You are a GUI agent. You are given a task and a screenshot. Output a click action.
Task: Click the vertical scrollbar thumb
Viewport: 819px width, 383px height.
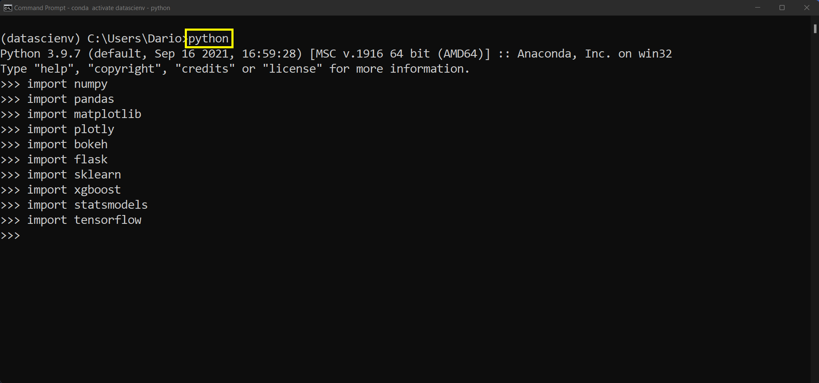point(815,29)
